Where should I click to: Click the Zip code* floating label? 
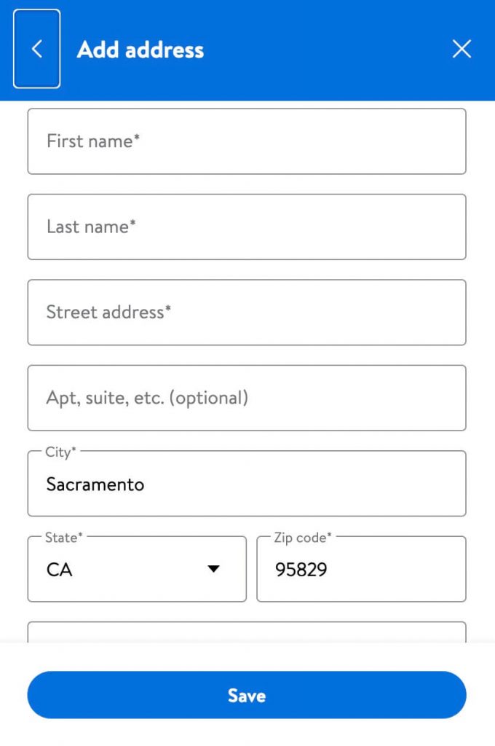(x=302, y=537)
